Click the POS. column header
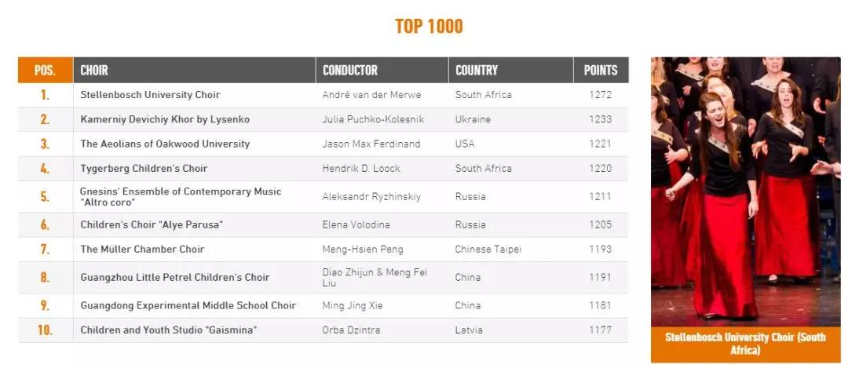Viewport: 848px width, 368px height. [46, 71]
